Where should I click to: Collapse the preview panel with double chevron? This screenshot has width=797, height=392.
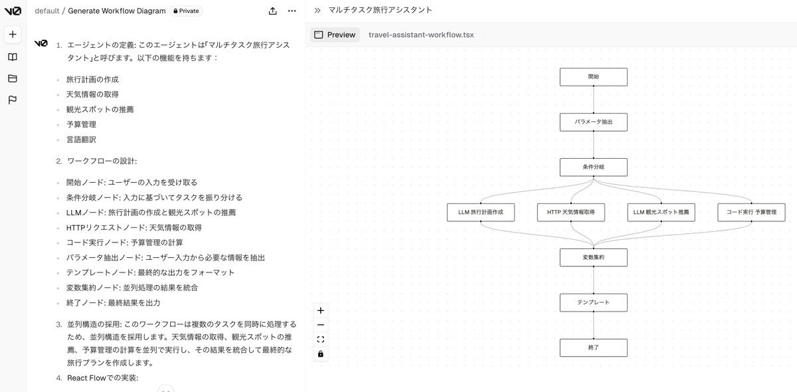tap(317, 11)
